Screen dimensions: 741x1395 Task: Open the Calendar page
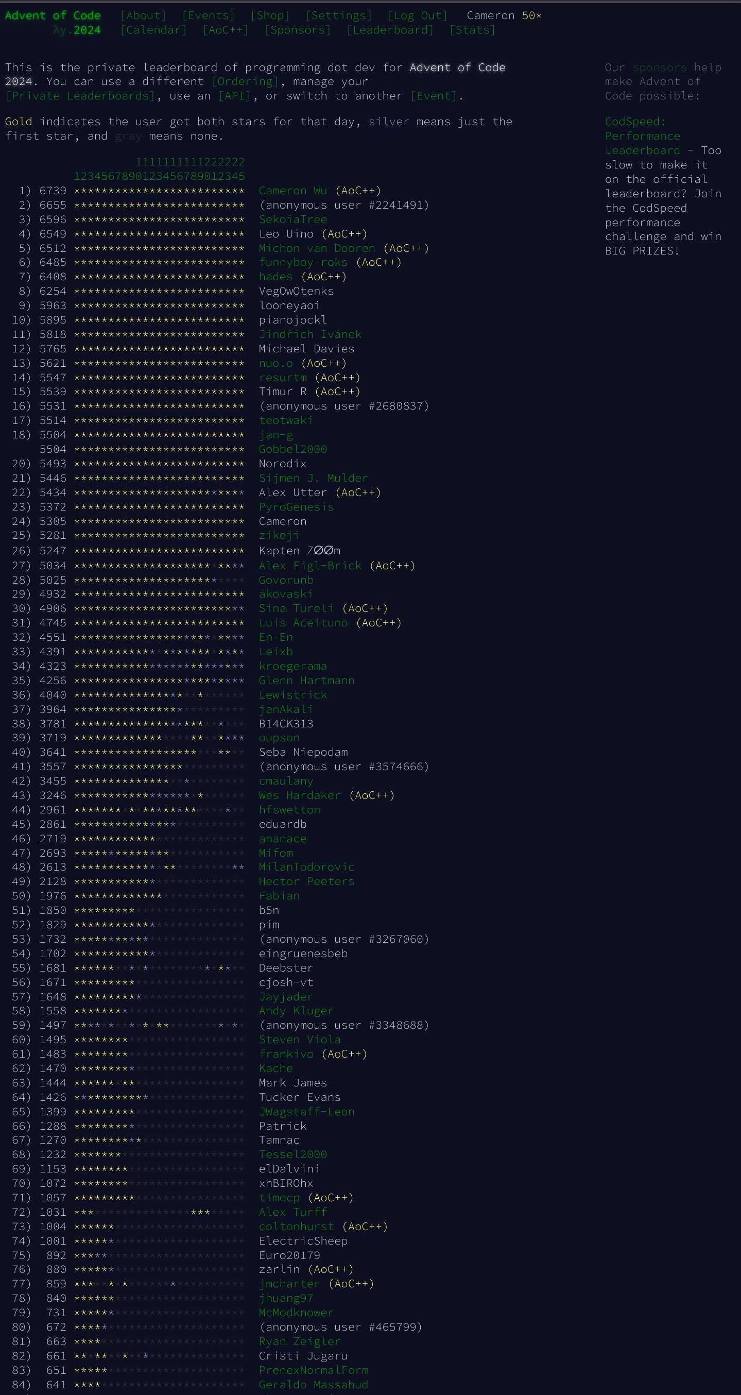(x=153, y=30)
